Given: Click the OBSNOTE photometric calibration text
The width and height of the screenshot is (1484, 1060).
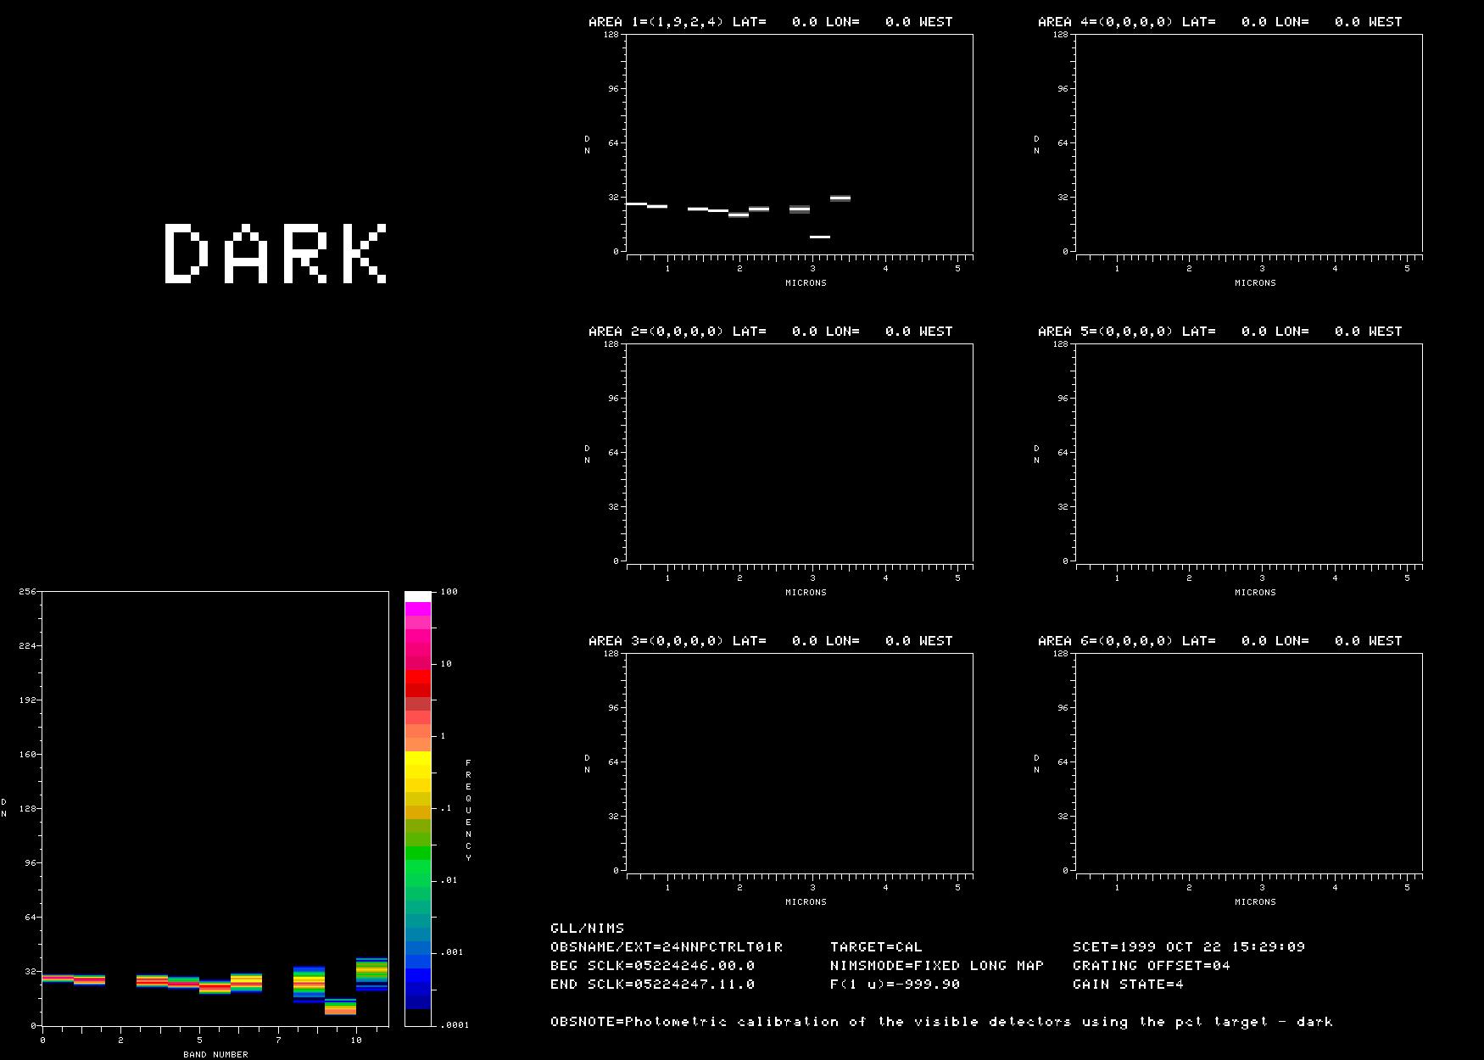Looking at the screenshot, I should [941, 1022].
